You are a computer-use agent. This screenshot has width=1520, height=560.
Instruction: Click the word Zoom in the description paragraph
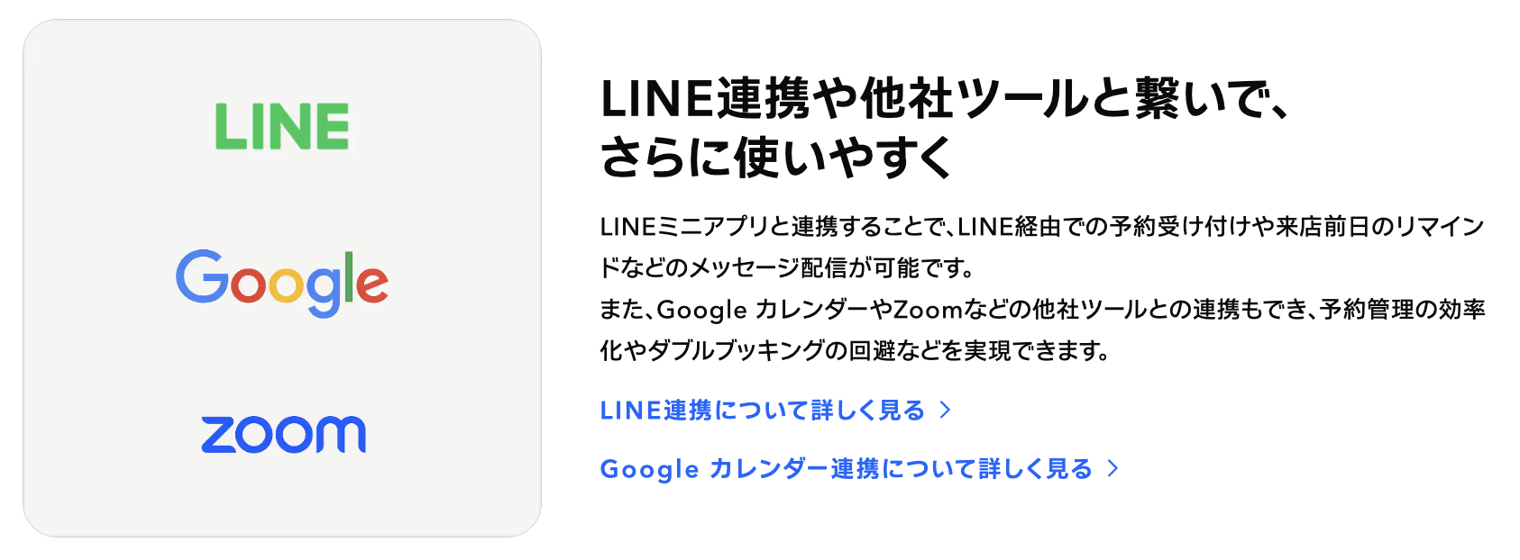927,310
